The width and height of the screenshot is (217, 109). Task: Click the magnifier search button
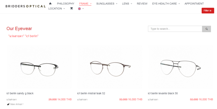[x=206, y=29]
